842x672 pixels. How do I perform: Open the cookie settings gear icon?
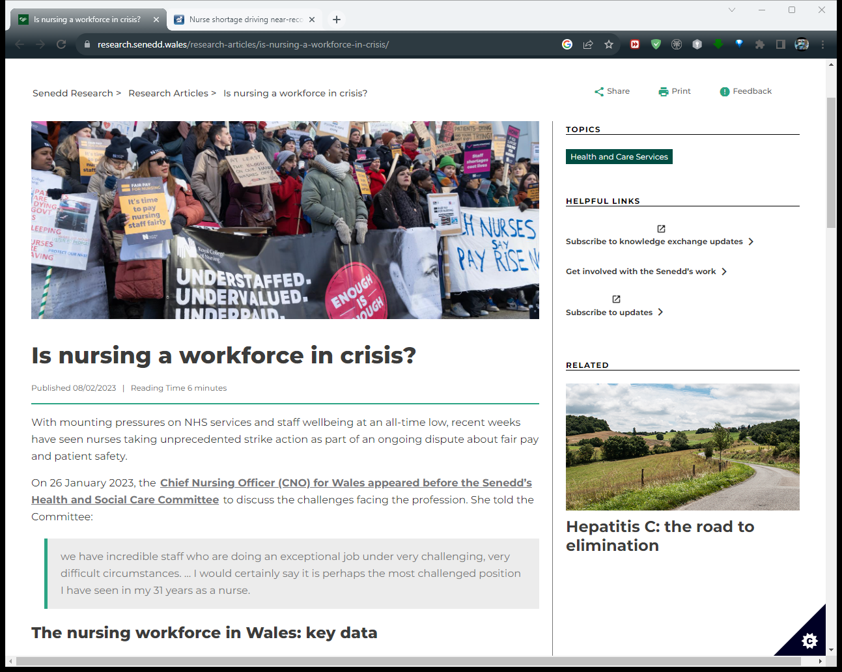coord(809,641)
